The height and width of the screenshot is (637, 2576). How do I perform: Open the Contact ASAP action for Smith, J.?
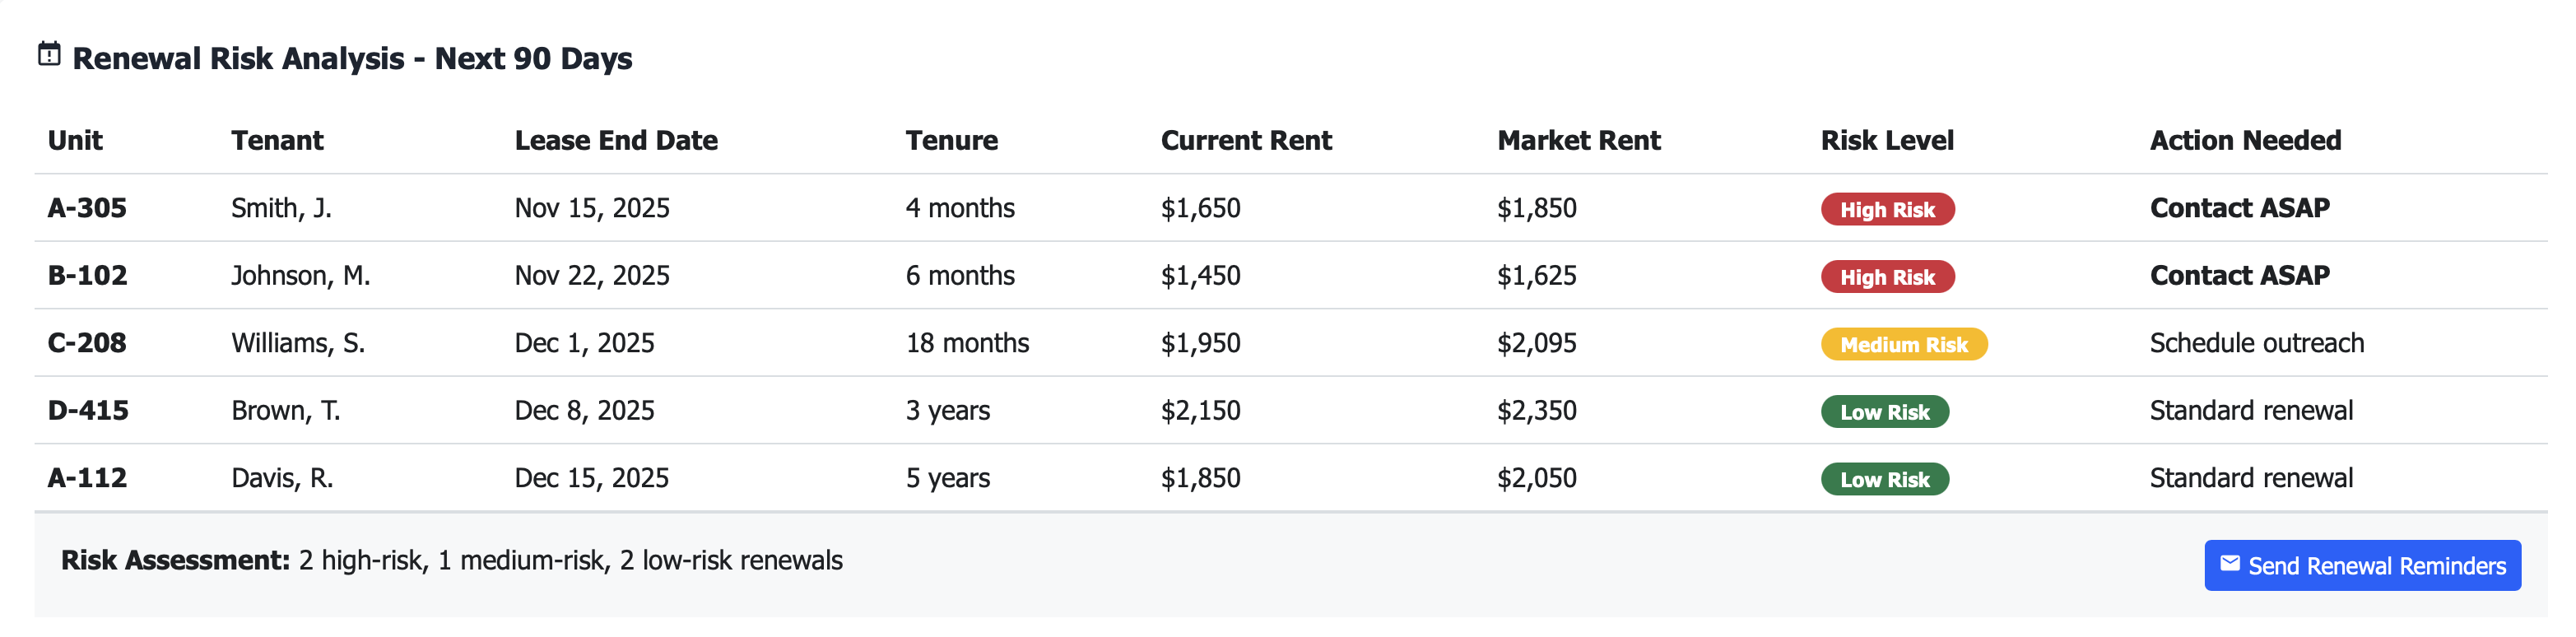[x=2239, y=209]
